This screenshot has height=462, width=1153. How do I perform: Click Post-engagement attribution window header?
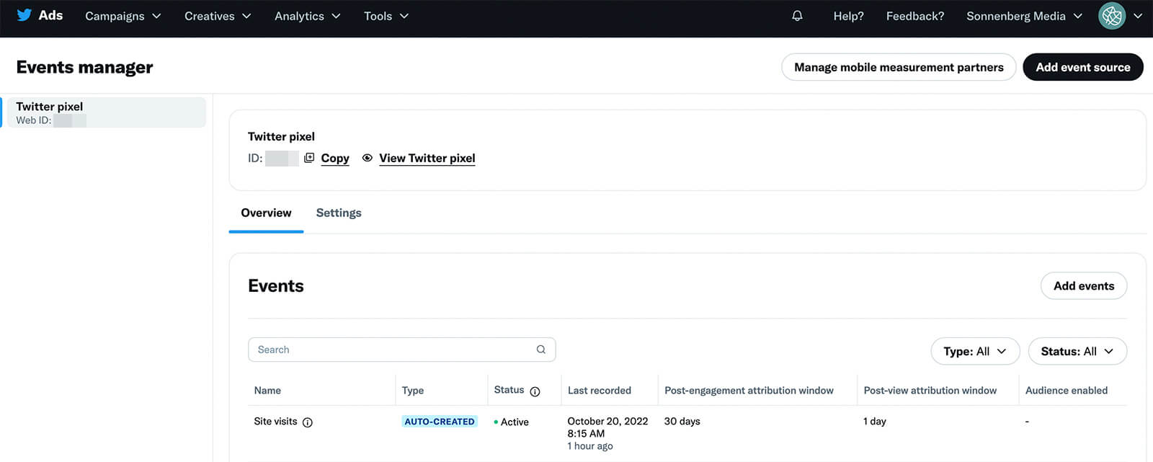coord(749,391)
